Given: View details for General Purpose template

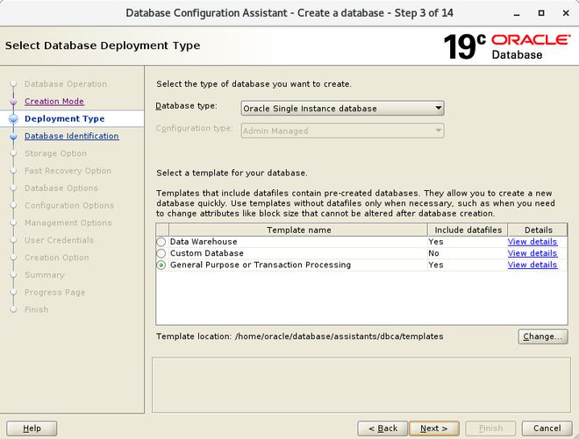Looking at the screenshot, I should tap(533, 265).
